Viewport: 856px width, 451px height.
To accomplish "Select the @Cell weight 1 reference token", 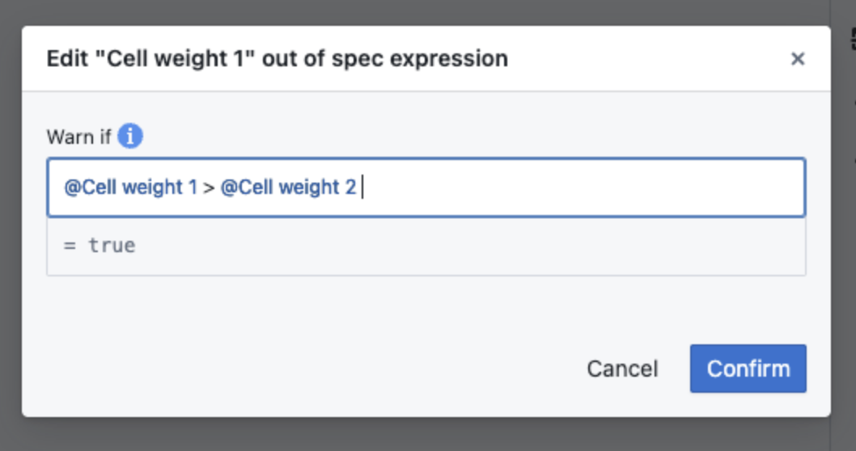I will point(130,187).
